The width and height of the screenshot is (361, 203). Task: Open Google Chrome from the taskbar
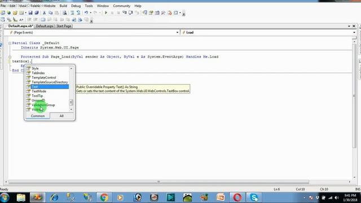pos(104,197)
